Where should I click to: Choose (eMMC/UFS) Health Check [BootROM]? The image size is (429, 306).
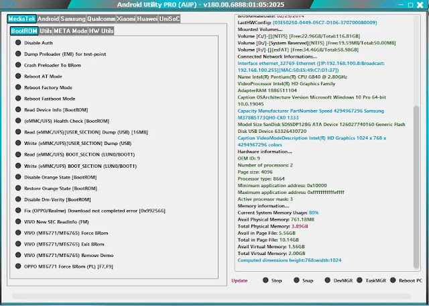[62, 121]
